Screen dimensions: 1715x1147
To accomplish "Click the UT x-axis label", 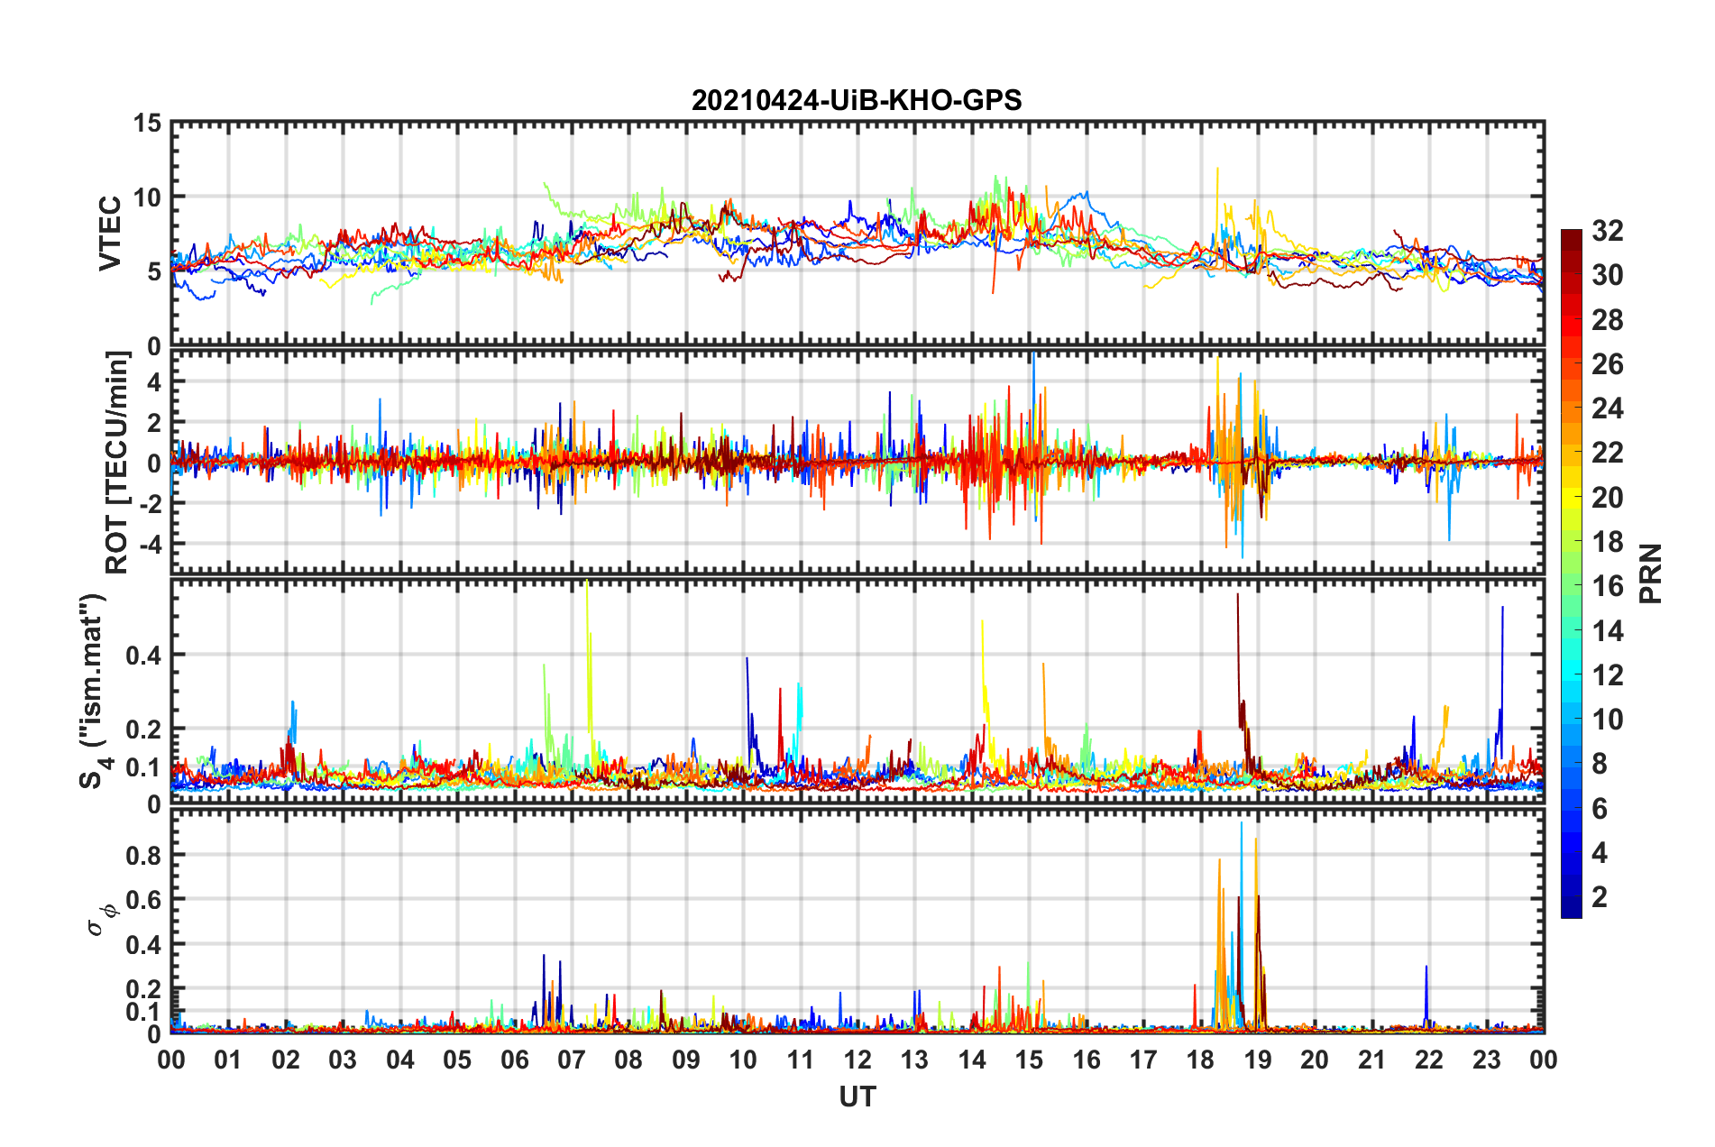I will (857, 1097).
